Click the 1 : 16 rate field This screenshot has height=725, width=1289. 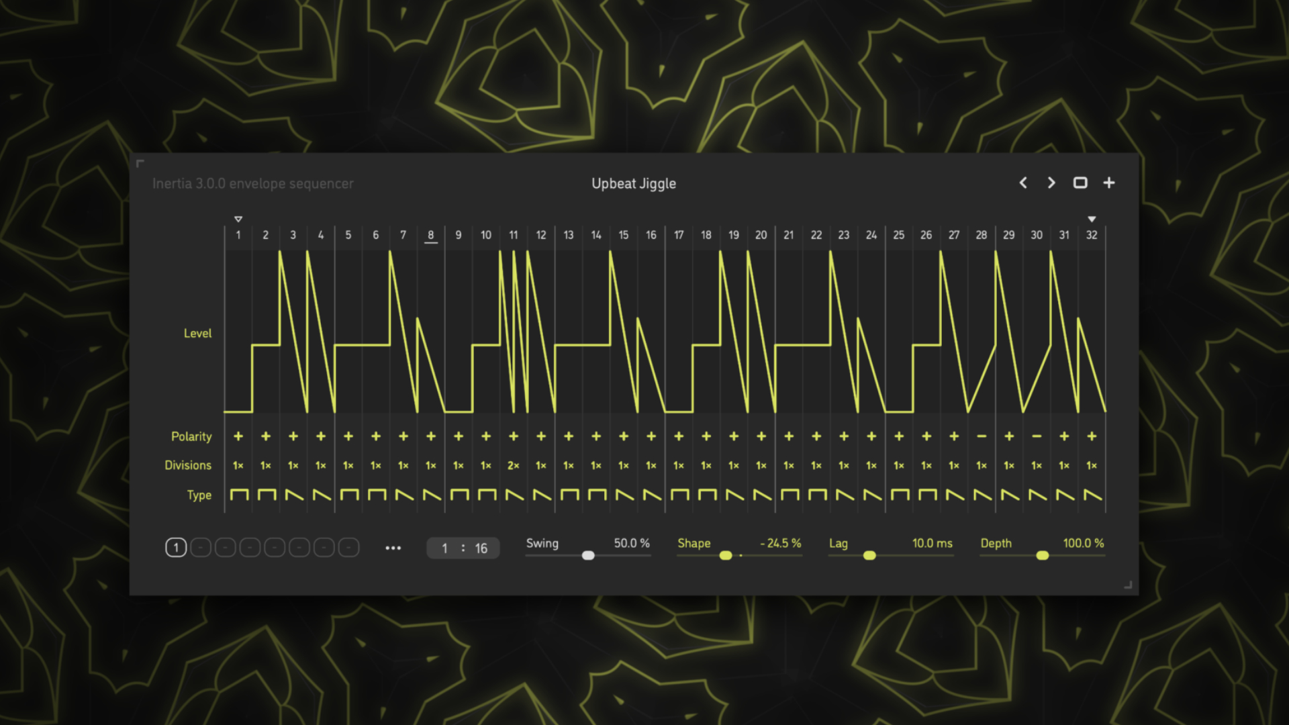(463, 548)
